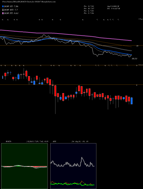Click the last blue candlestick on the right
The image size is (143, 189).
132,101
